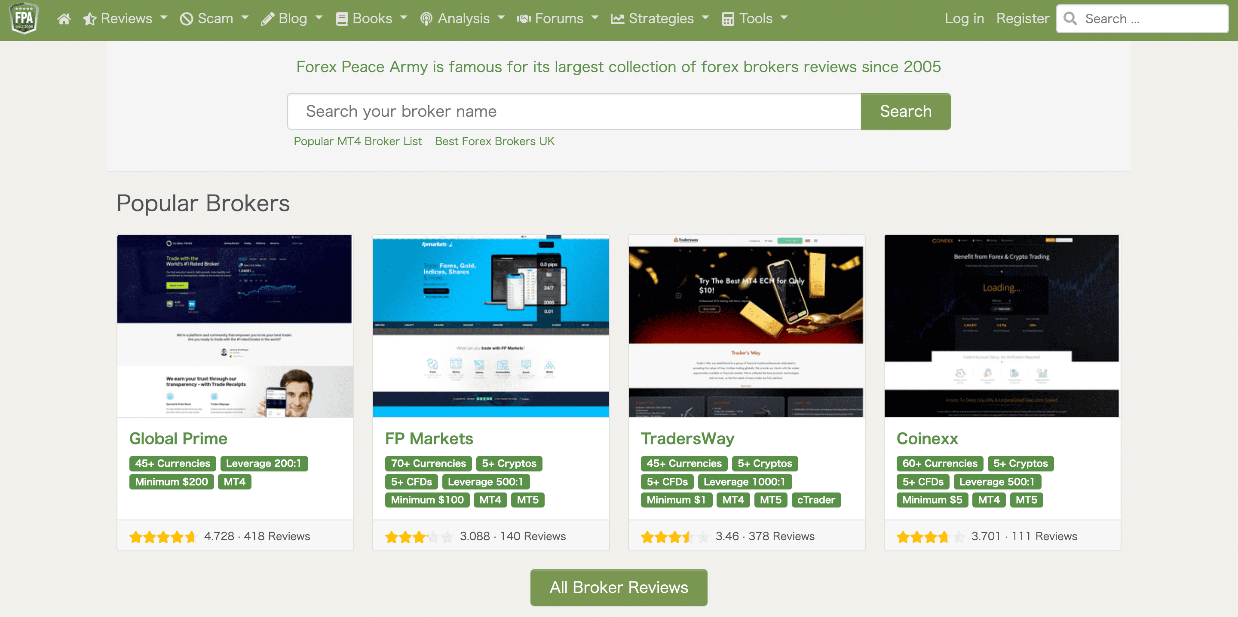1238x617 pixels.
Task: Click All Broker Reviews button
Action: pos(619,587)
